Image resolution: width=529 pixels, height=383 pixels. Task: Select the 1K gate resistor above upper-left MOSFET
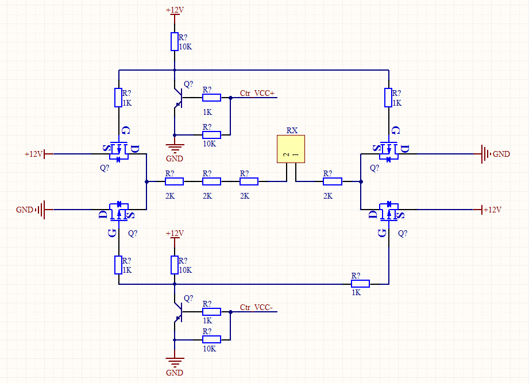(118, 98)
